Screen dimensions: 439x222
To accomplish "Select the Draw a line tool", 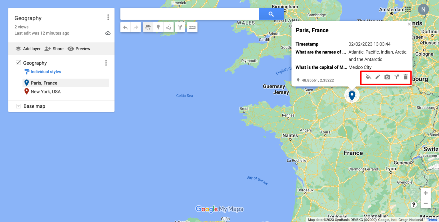I will coord(169,27).
